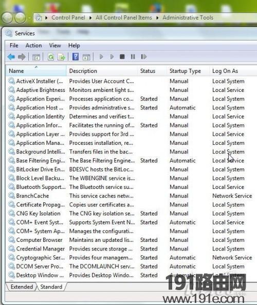Click 'This service caches netw...' description
Image resolution: width=257 pixels, height=305 pixels.
click(101, 196)
